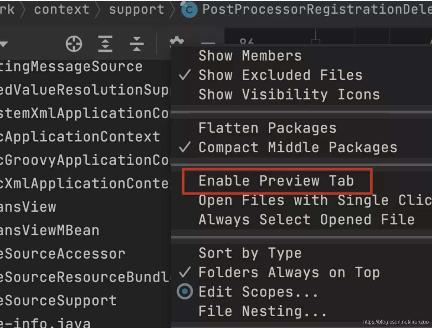Choose Show Members menu entry

pyautogui.click(x=250, y=55)
